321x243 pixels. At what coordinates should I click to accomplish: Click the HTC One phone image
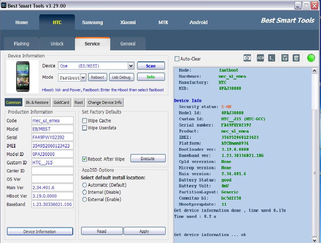click(23, 77)
